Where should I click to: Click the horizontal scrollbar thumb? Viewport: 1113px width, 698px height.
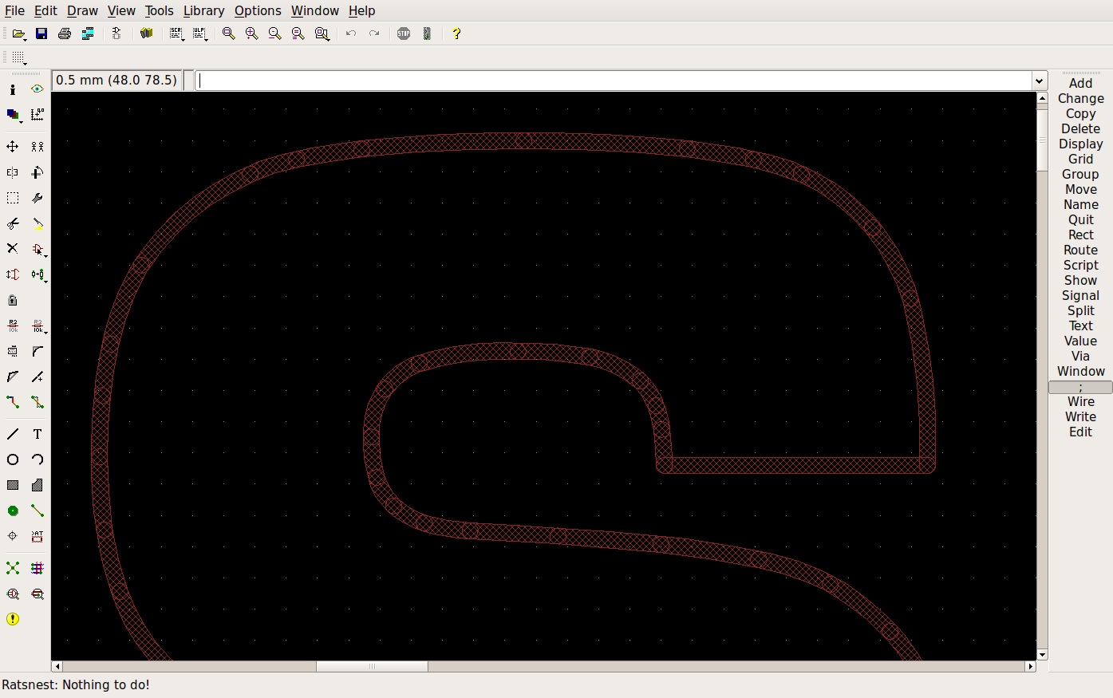(x=372, y=666)
